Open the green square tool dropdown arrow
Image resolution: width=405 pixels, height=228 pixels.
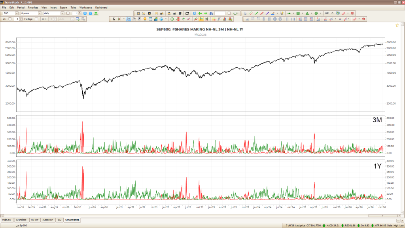point(303,13)
